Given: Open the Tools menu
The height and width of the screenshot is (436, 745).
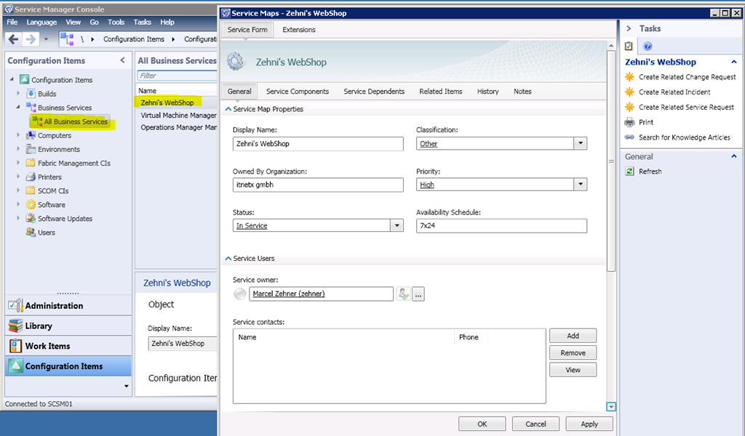Looking at the screenshot, I should tap(116, 23).
